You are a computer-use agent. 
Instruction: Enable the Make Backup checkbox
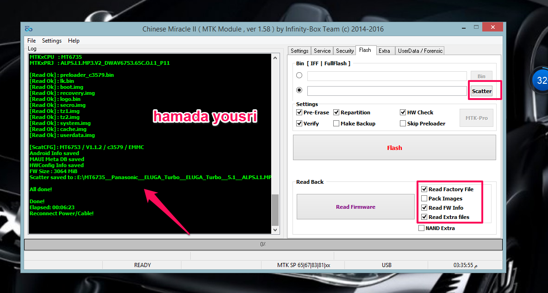[336, 124]
